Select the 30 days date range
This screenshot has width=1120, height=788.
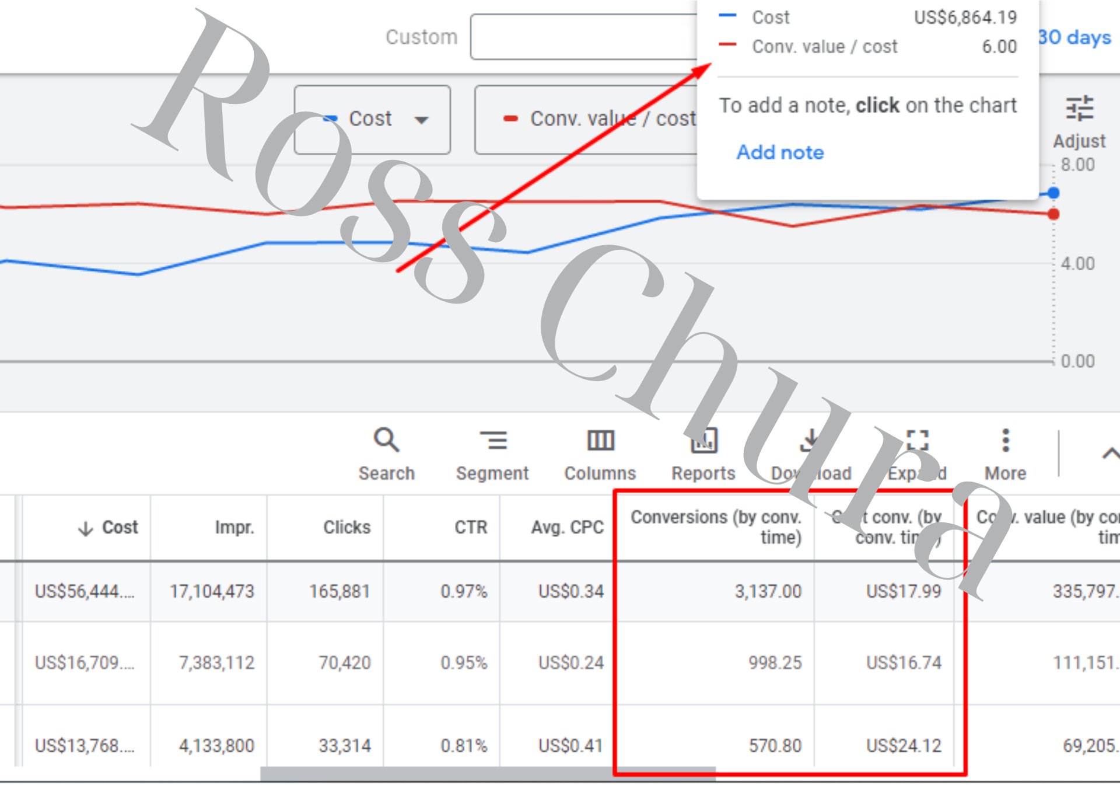point(1074,37)
